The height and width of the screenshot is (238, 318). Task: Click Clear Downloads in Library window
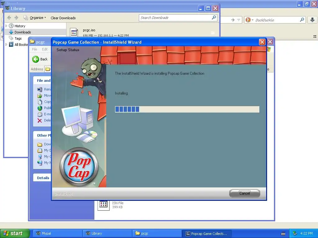pyautogui.click(x=63, y=18)
